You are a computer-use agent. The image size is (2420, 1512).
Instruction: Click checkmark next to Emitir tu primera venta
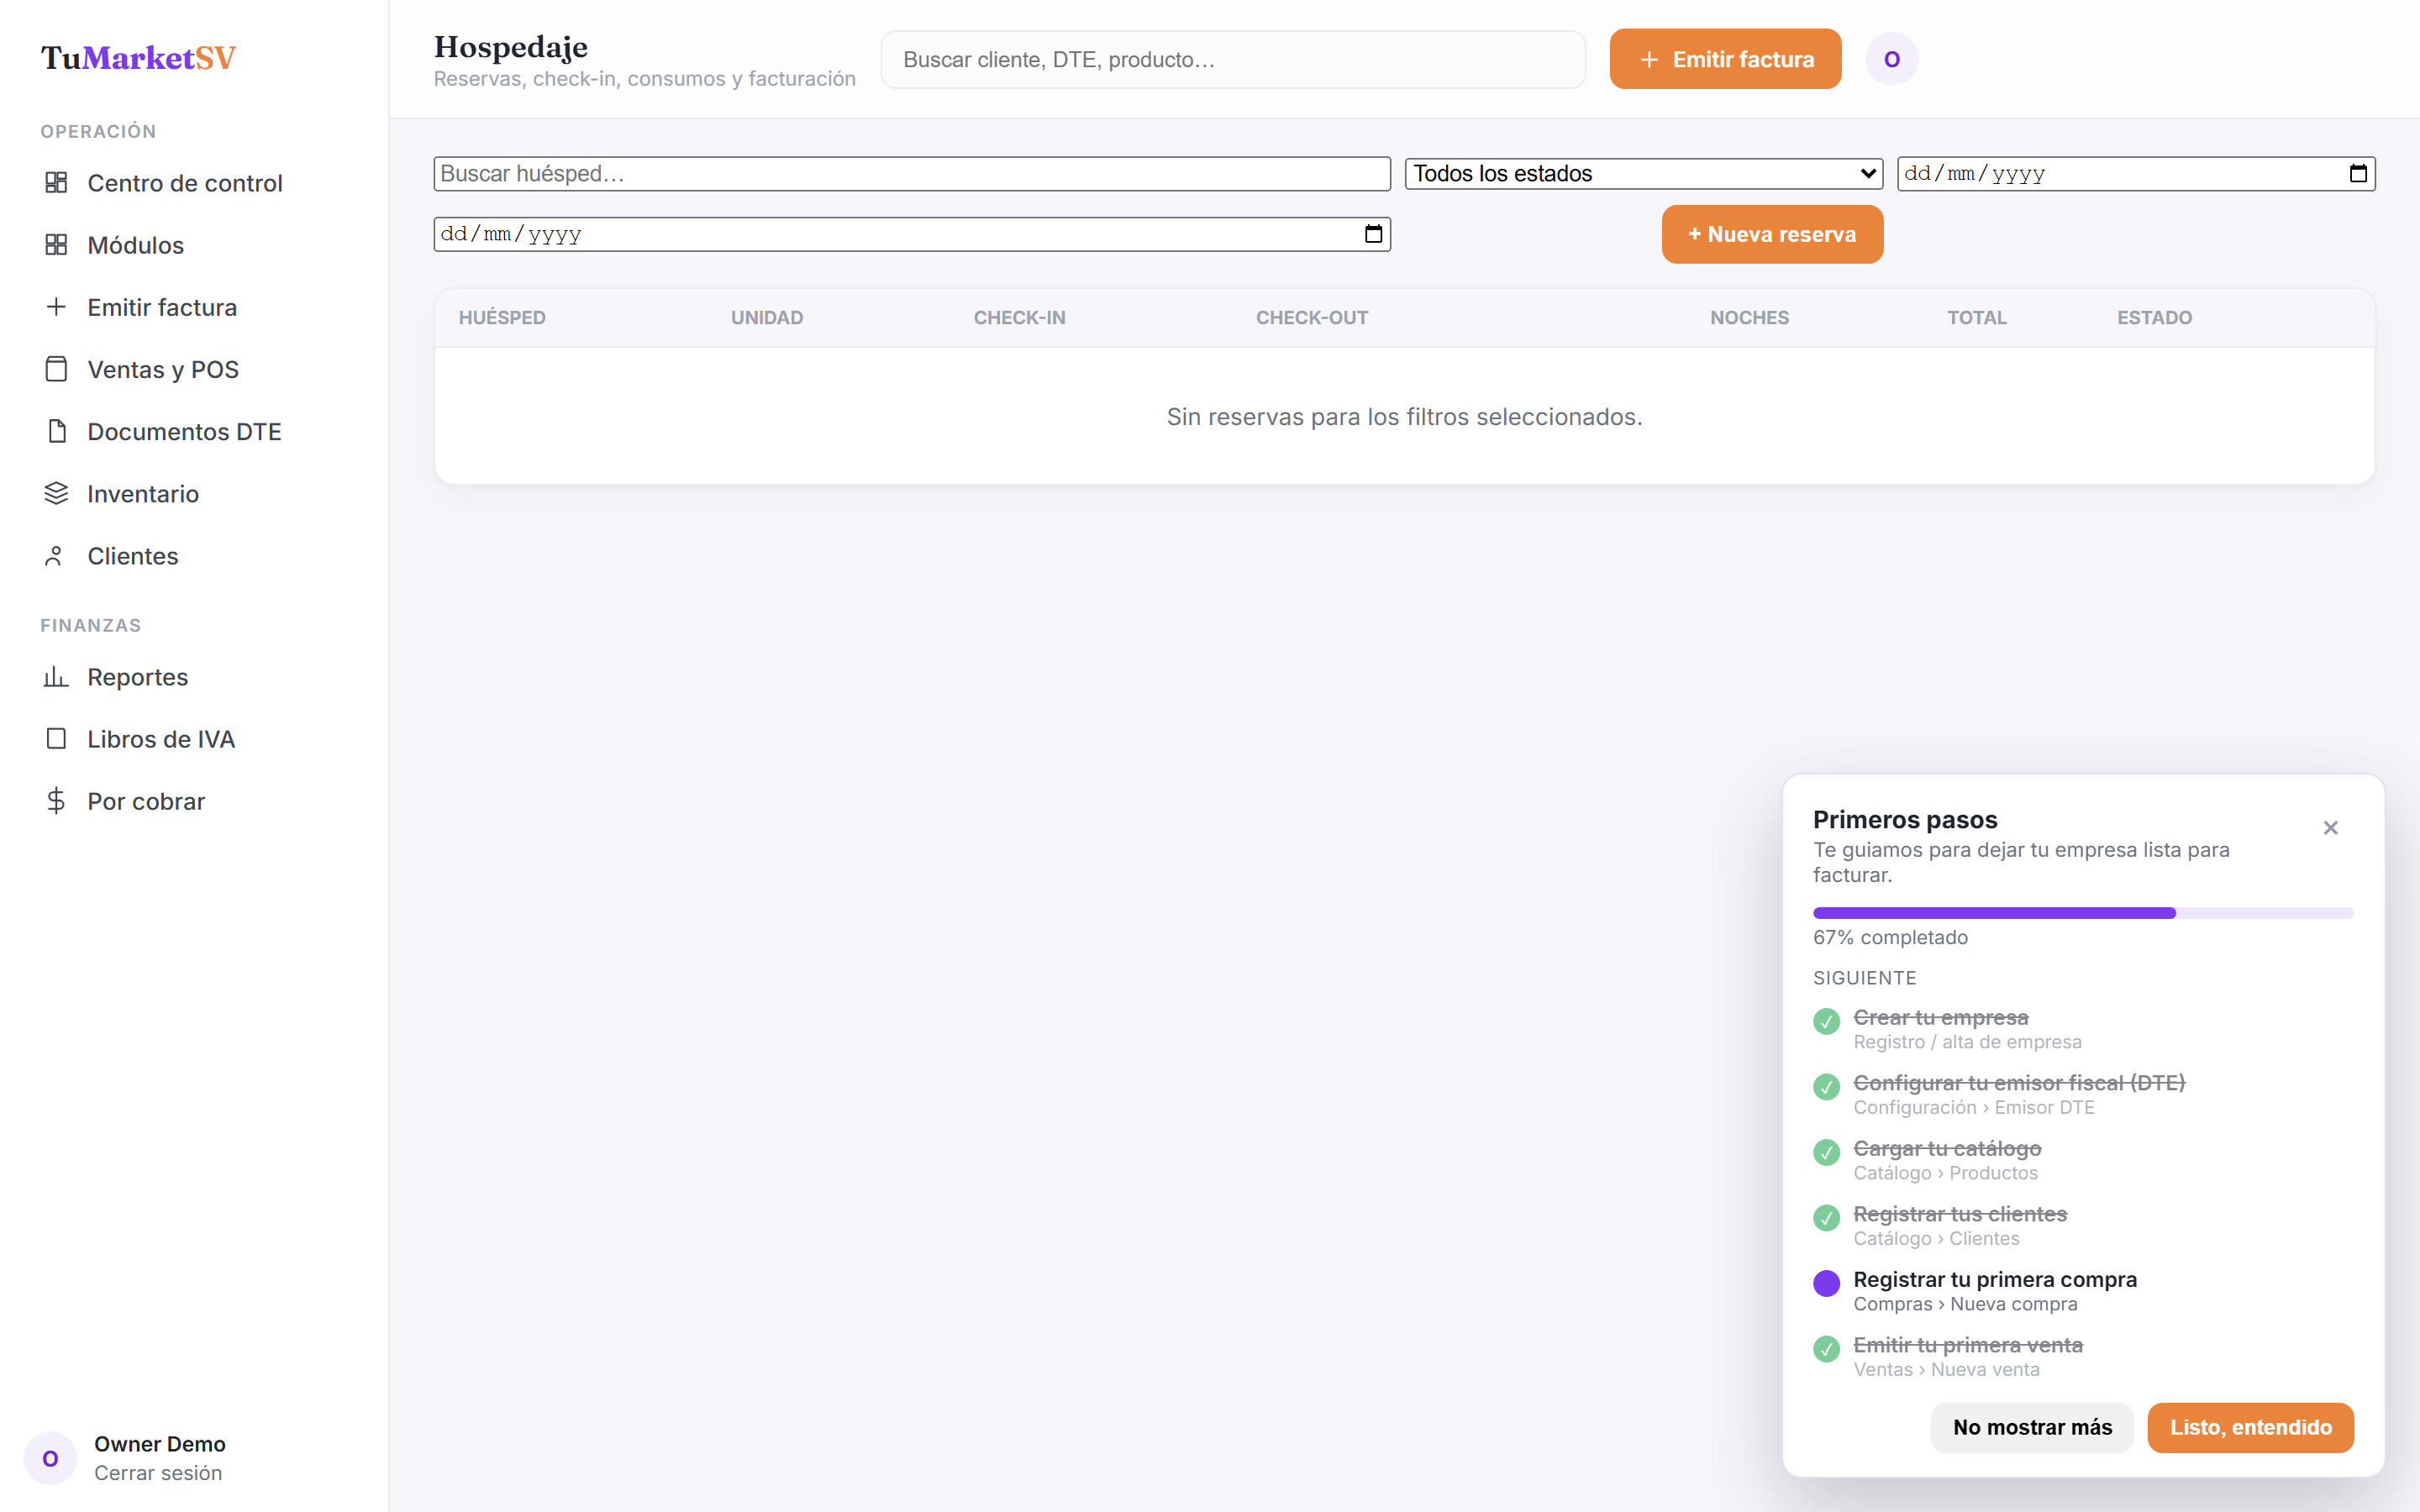[1826, 1349]
